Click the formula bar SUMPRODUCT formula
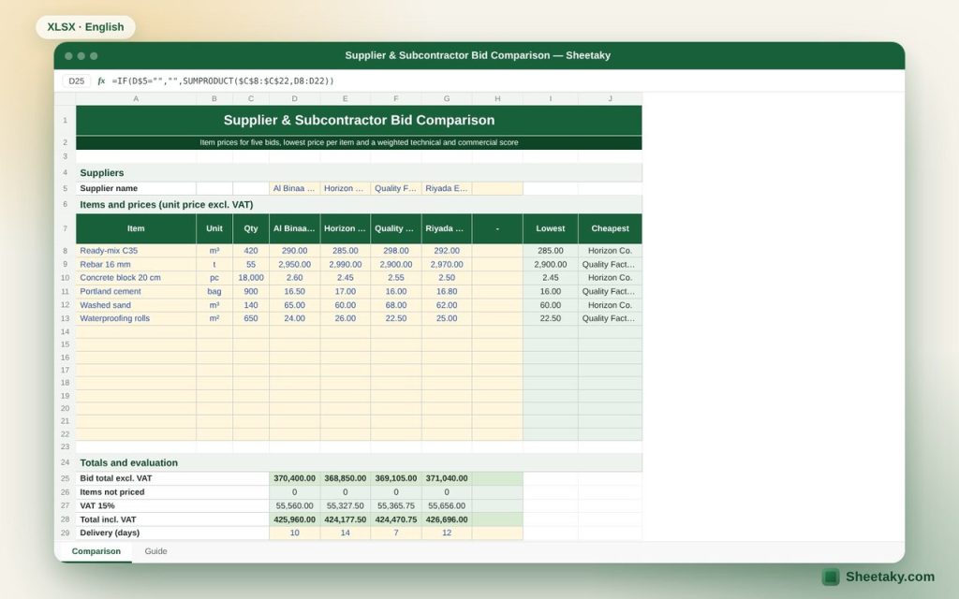 (x=223, y=80)
